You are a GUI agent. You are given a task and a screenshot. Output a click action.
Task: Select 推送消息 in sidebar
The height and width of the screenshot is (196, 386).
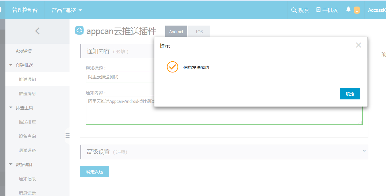pos(27,93)
